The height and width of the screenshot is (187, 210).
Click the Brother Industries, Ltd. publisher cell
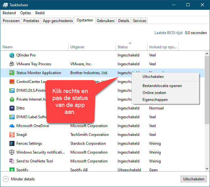point(89,73)
